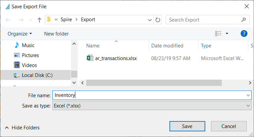The width and height of the screenshot is (254, 137).
Task: Sort by the Name column header
Action: (93, 46)
